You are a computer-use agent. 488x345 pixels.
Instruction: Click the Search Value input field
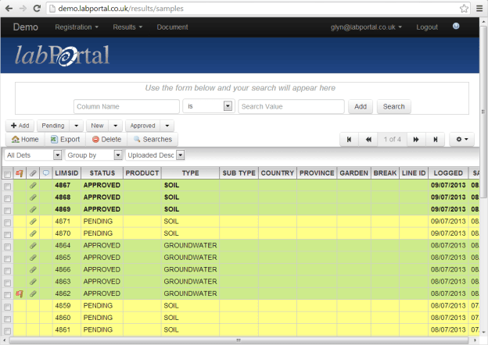point(291,106)
